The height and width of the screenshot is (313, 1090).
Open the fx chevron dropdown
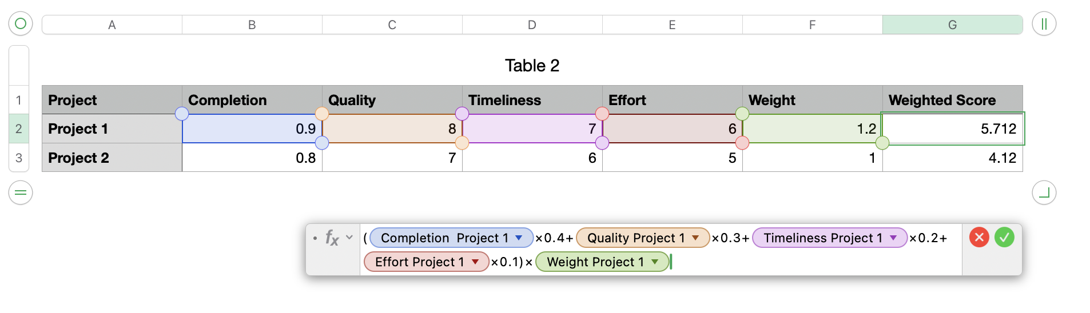click(x=349, y=237)
